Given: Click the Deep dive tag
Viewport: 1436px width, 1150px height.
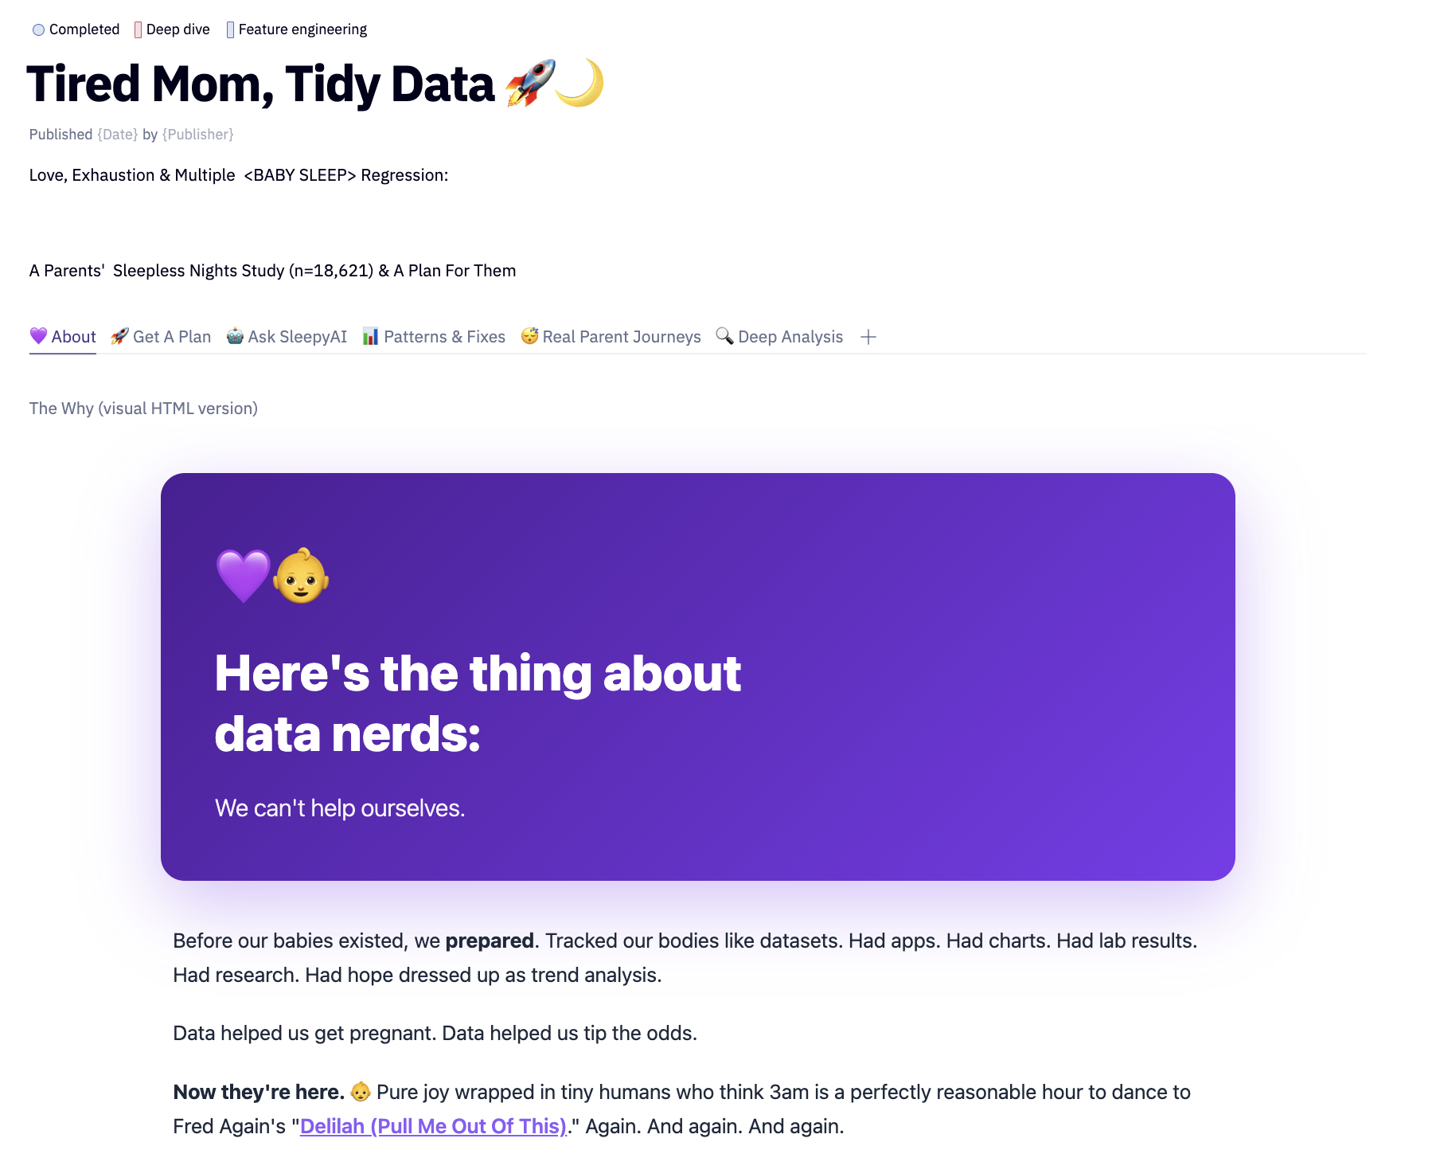Looking at the screenshot, I should pyautogui.click(x=172, y=29).
